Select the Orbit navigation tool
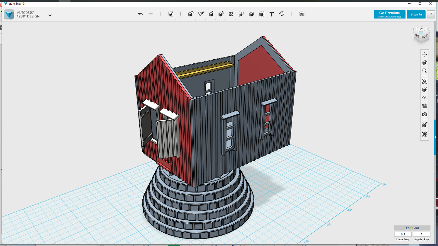 (425, 63)
